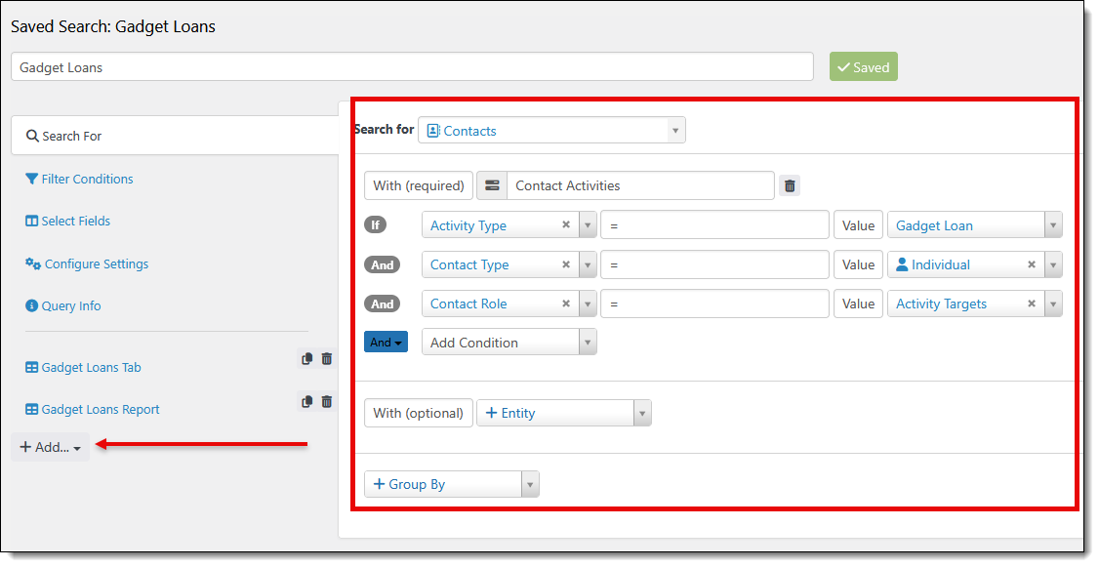1099x567 pixels.
Task: Toggle the With (optional) button
Action: (418, 413)
